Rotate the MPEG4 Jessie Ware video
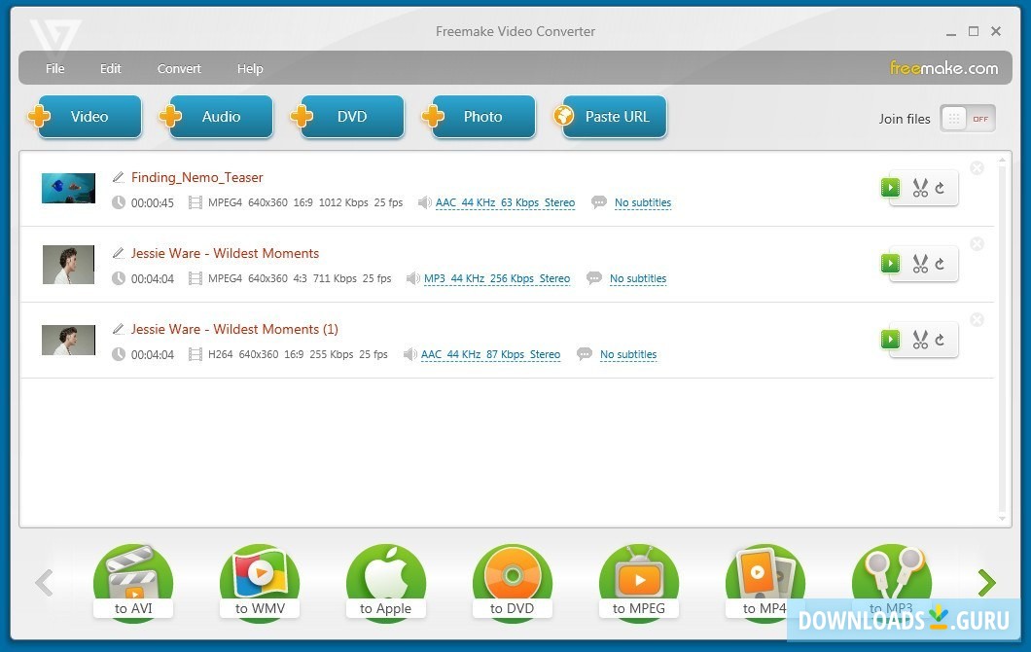 [x=941, y=264]
